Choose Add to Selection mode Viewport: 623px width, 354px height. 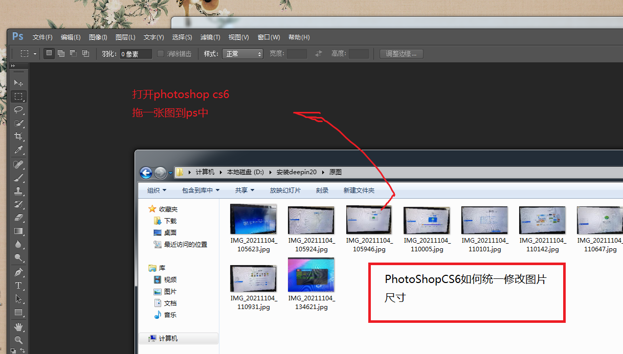click(x=61, y=53)
